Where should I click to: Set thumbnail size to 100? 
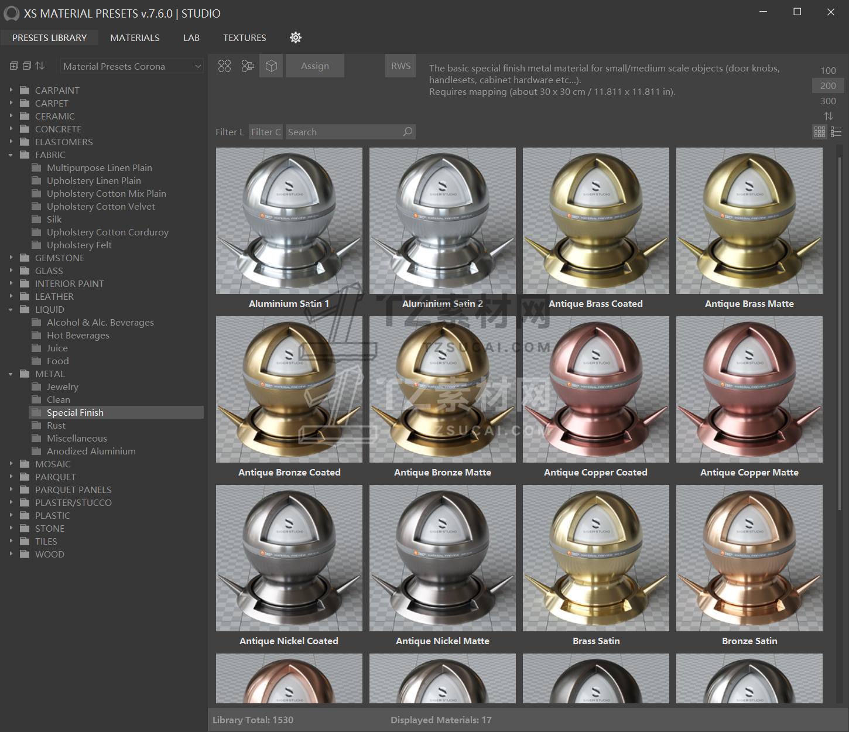[828, 70]
